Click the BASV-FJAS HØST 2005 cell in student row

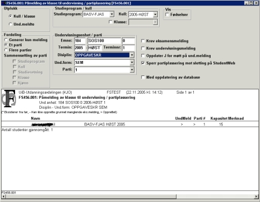pyautogui.click(x=104, y=124)
